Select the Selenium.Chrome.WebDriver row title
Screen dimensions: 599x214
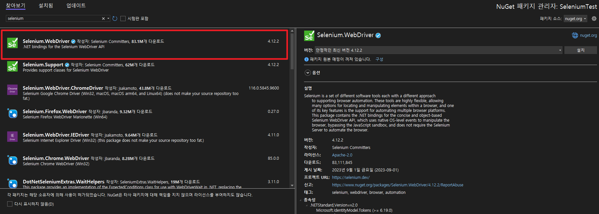click(x=56, y=158)
